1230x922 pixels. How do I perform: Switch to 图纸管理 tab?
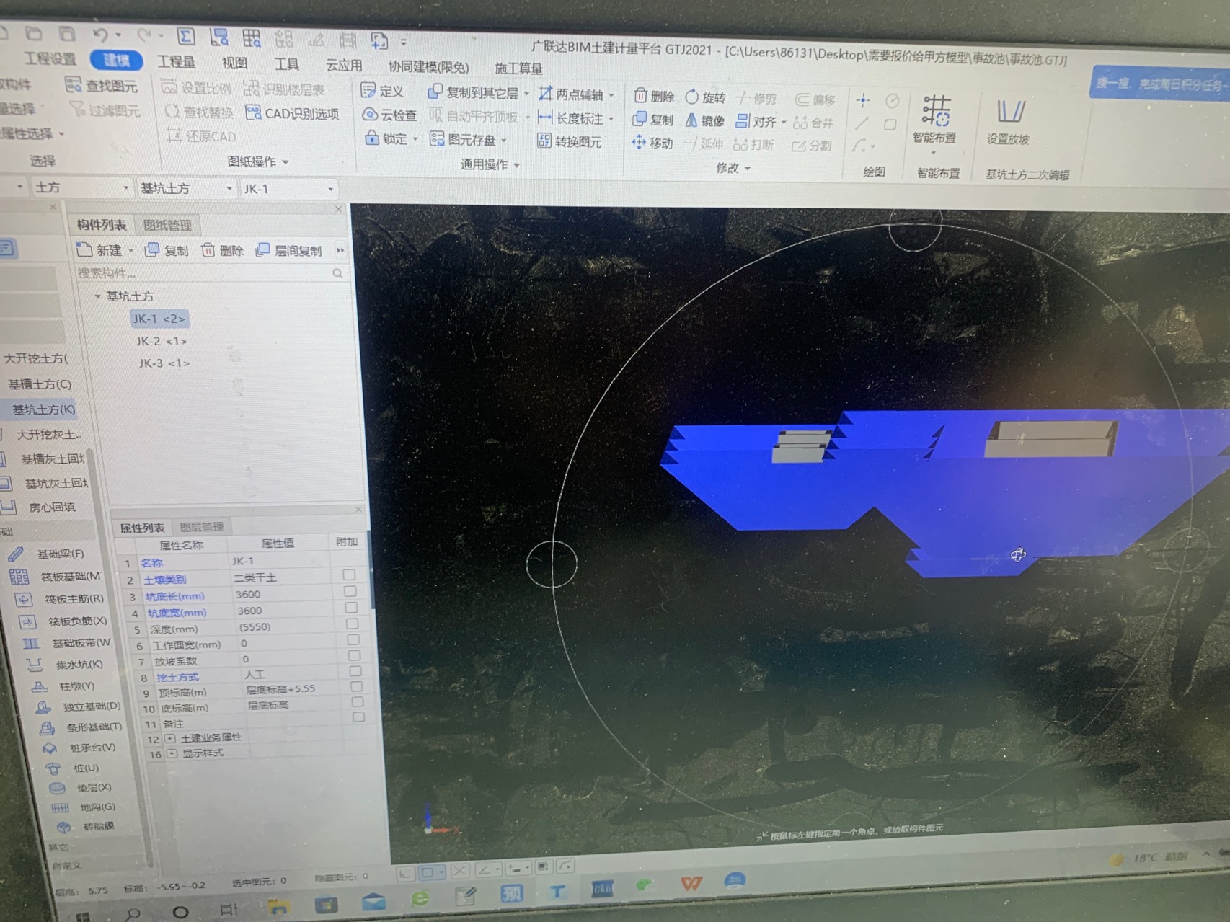167,225
